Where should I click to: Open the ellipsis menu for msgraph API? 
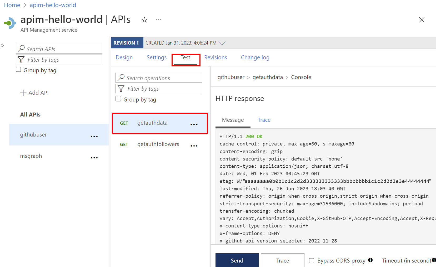click(94, 158)
